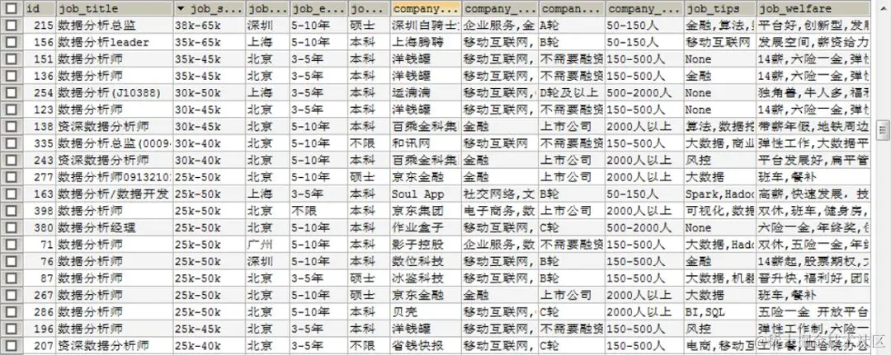Select the checkbox of row id 254
Viewport: 891px width, 355px height.
(x=12, y=93)
